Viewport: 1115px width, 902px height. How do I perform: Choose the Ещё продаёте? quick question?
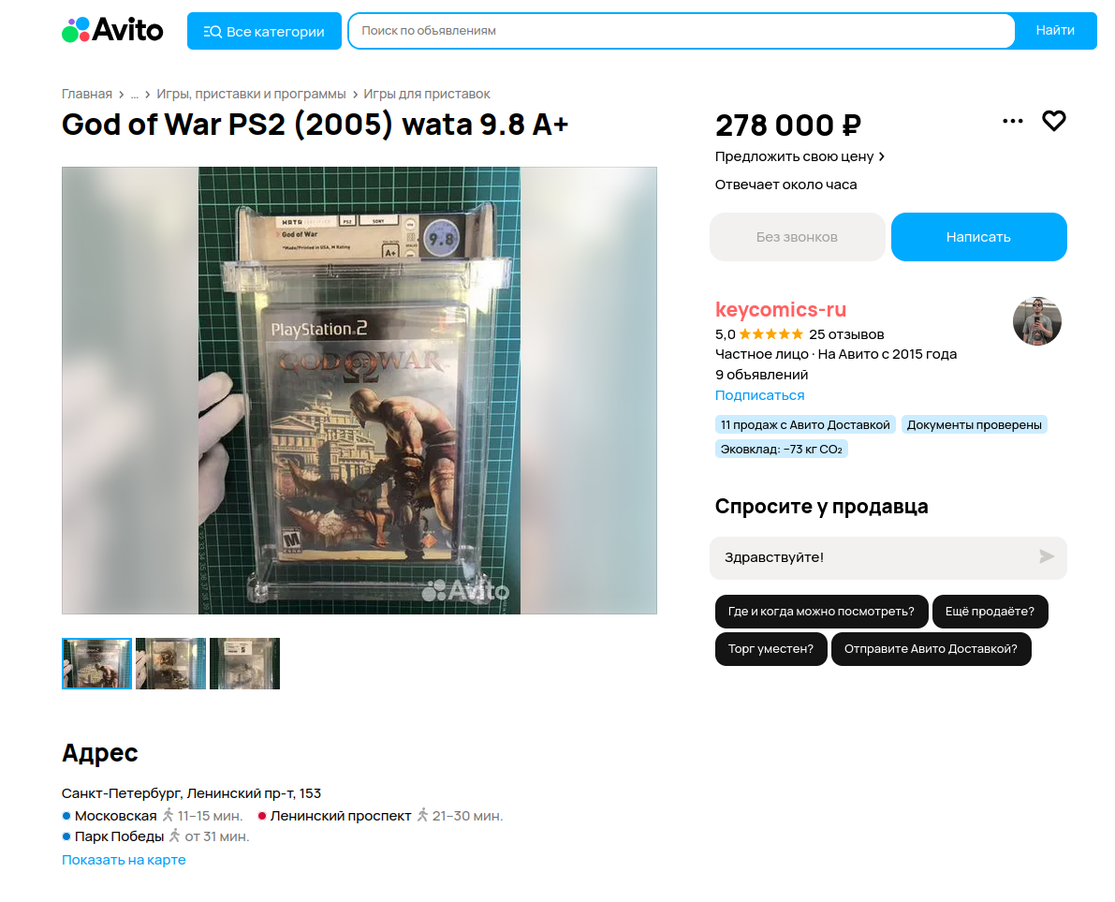(990, 612)
